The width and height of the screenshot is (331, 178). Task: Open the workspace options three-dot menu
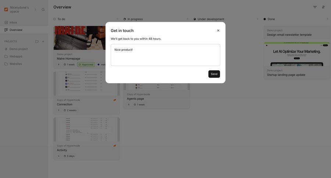pos(35,10)
